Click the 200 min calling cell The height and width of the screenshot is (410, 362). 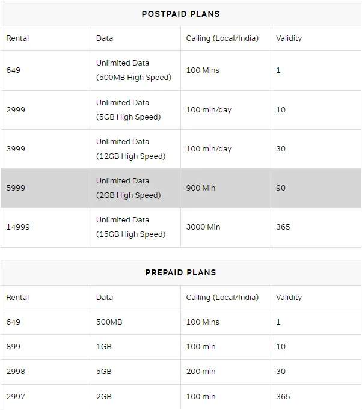pyautogui.click(x=225, y=372)
